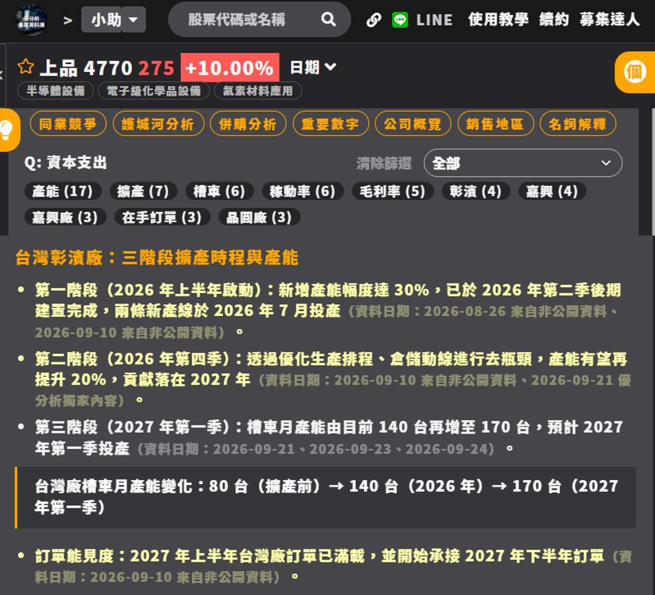Click 清除篩選 to clear filters
This screenshot has height=595, width=655.
coord(384,163)
